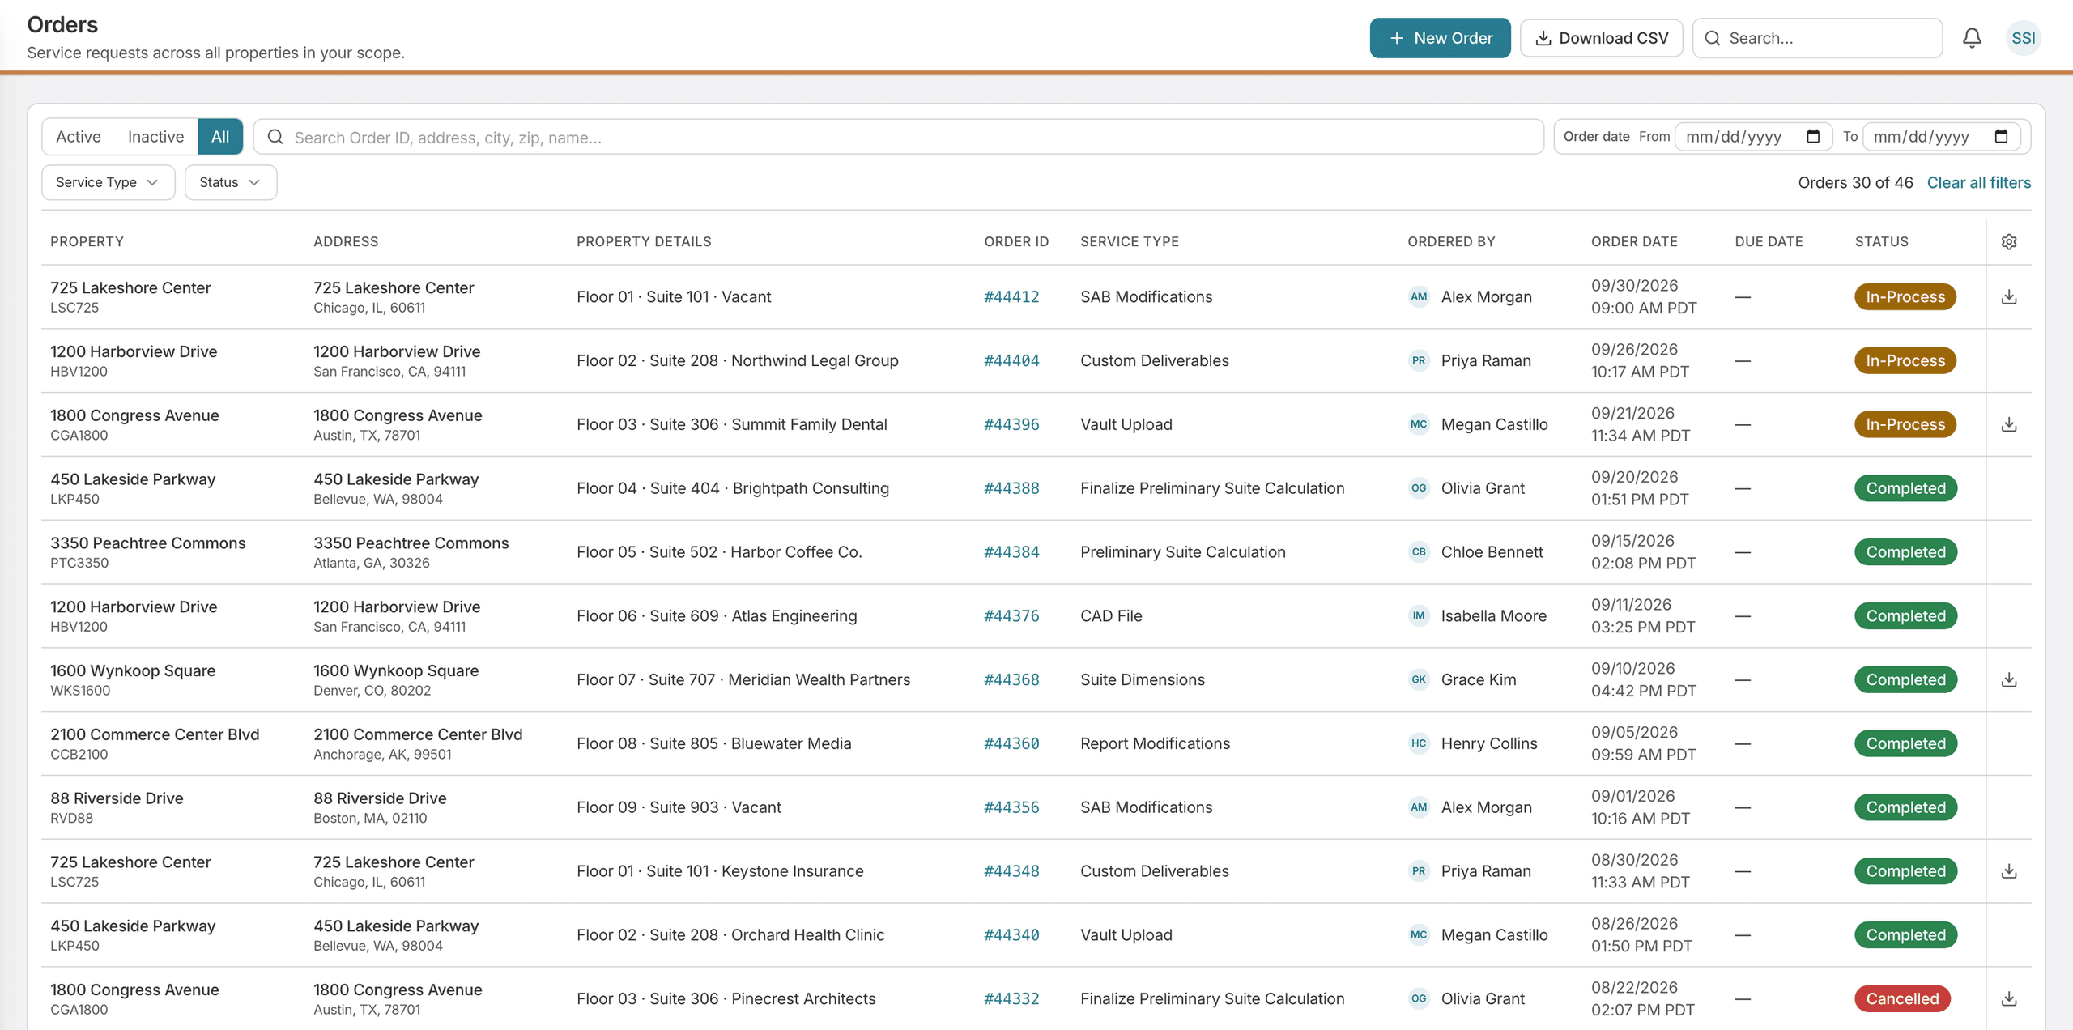Select the All orders tab

point(220,137)
